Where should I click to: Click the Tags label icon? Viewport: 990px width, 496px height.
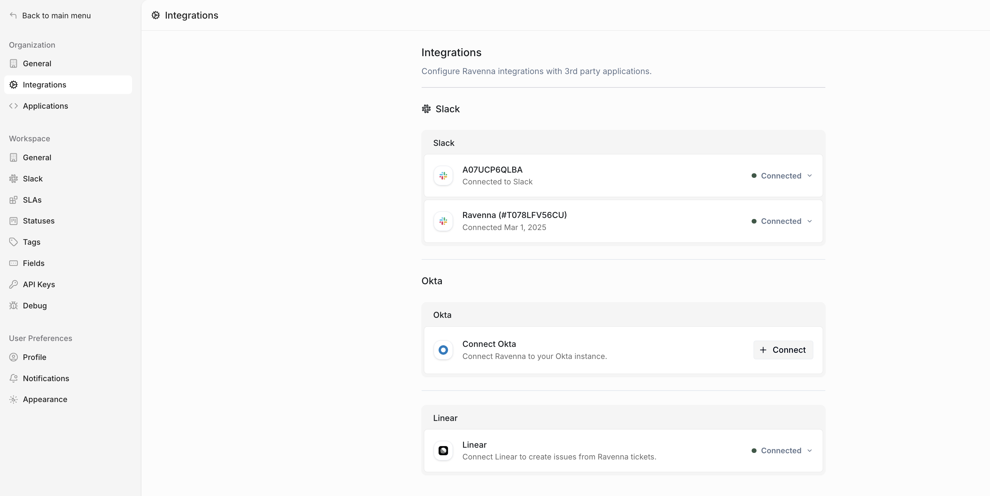(13, 242)
